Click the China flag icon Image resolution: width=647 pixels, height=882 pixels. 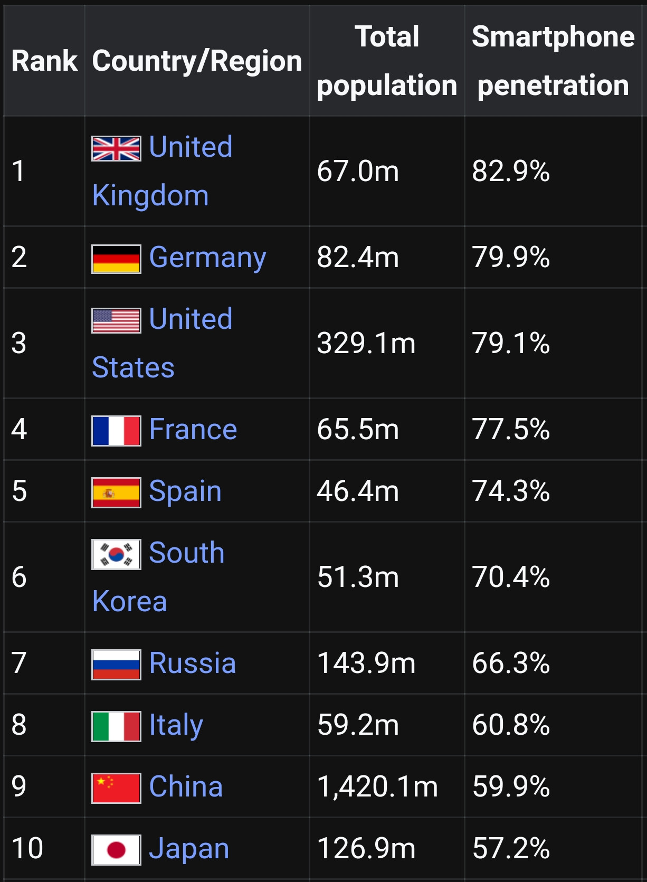[116, 788]
